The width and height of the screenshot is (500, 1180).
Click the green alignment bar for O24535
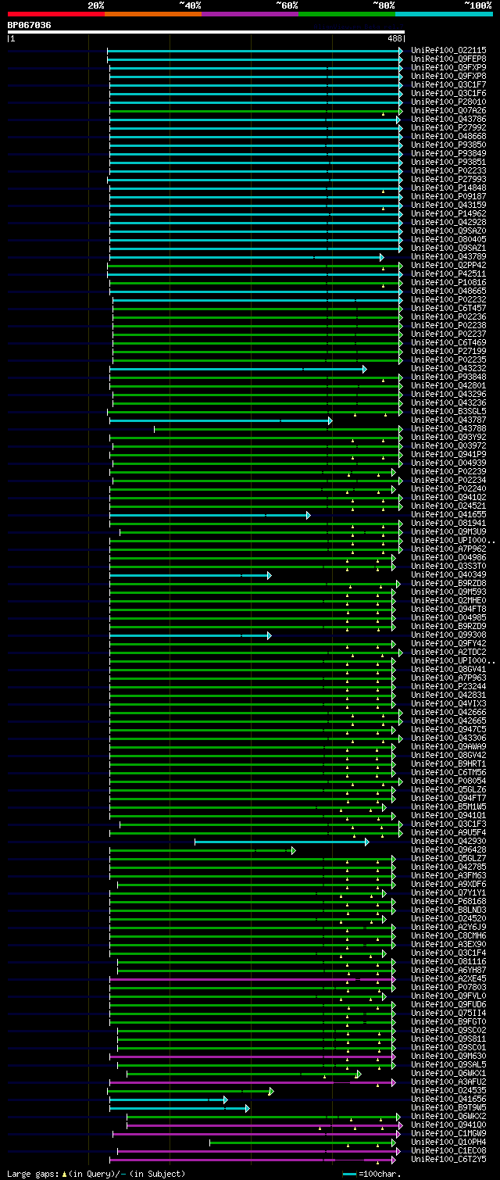190,1090
